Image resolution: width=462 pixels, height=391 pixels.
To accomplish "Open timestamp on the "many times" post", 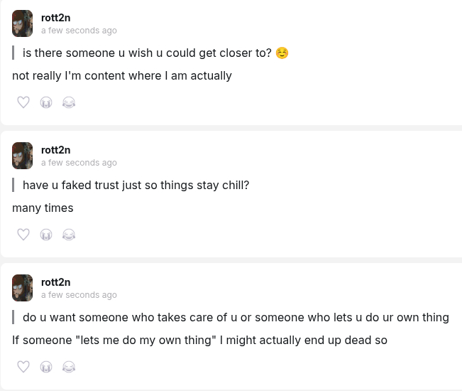I will (79, 163).
